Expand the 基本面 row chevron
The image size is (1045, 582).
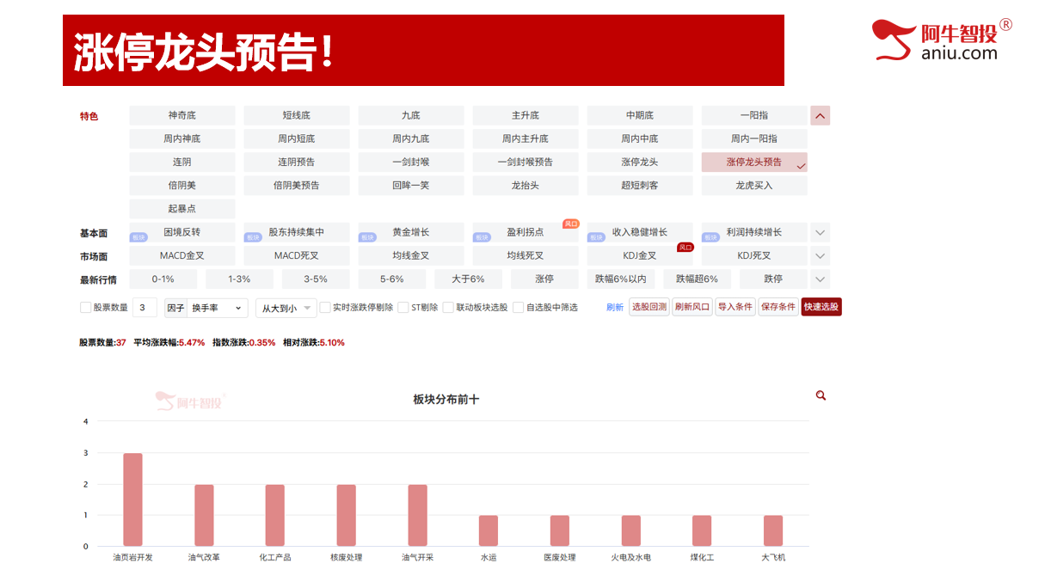coord(820,232)
